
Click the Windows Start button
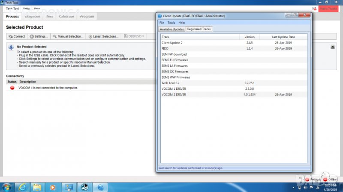(x=7, y=187)
